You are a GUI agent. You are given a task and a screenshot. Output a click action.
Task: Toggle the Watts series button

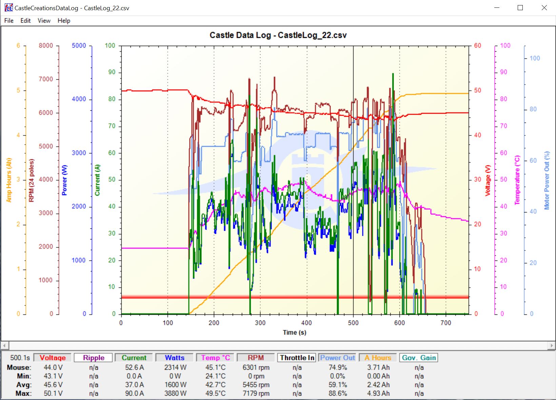[x=175, y=358]
